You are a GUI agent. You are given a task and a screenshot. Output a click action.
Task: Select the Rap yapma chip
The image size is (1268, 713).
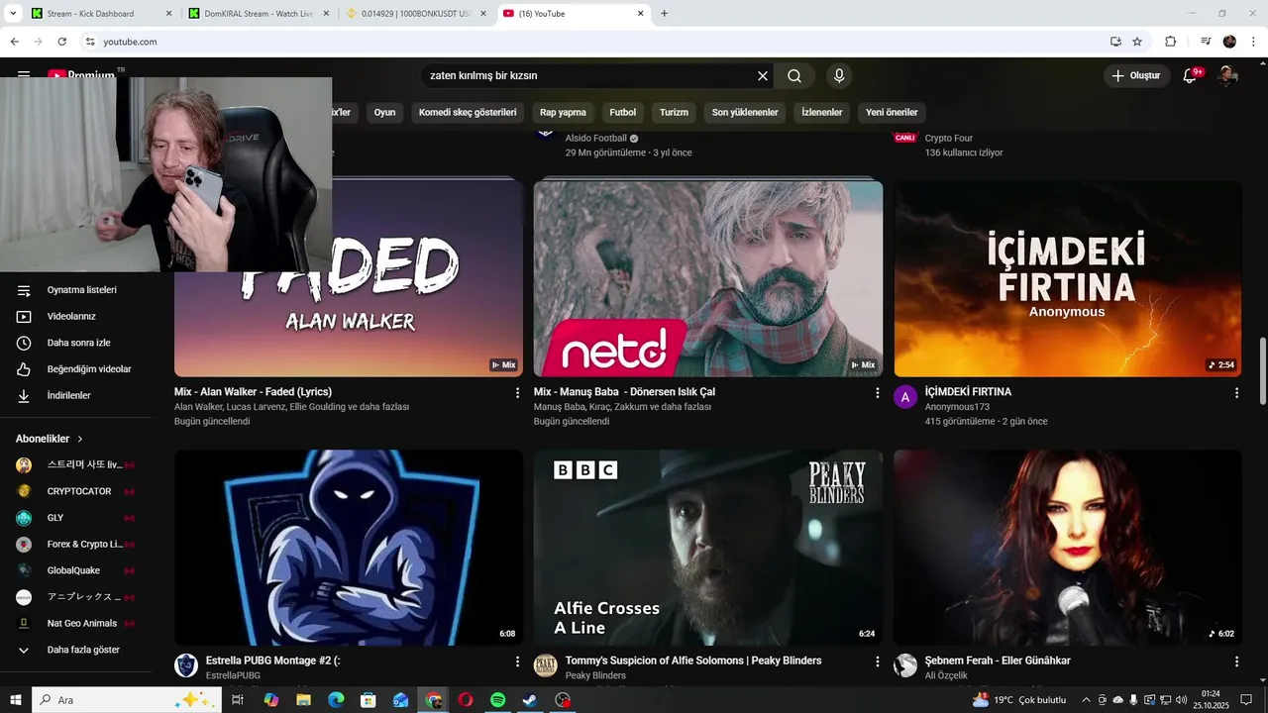coord(563,112)
